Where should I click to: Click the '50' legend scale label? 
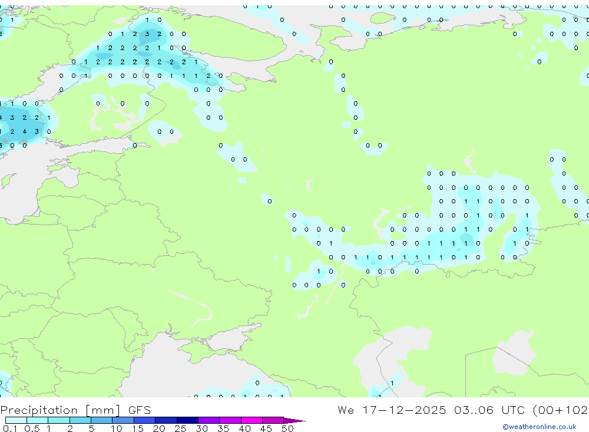[287, 428]
